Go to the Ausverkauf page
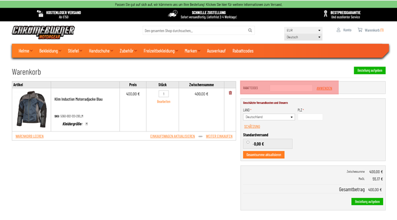 coord(216,51)
